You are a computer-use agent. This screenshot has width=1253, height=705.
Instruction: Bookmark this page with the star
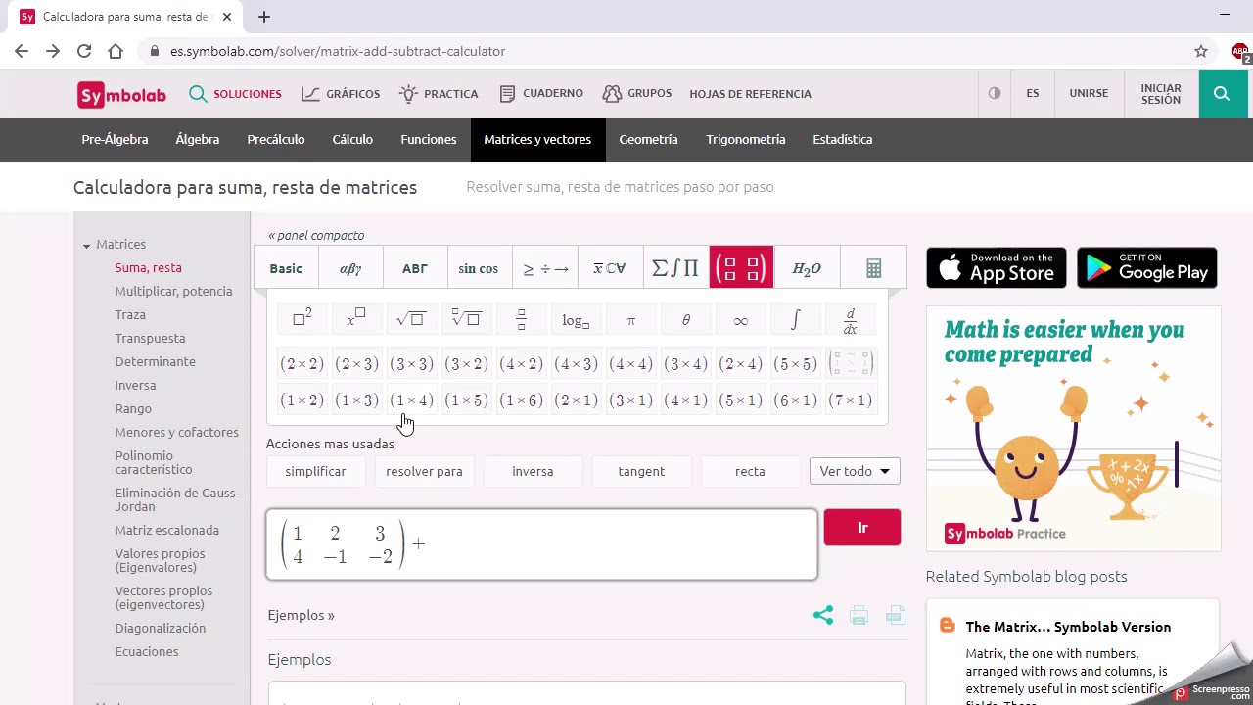coord(1201,51)
